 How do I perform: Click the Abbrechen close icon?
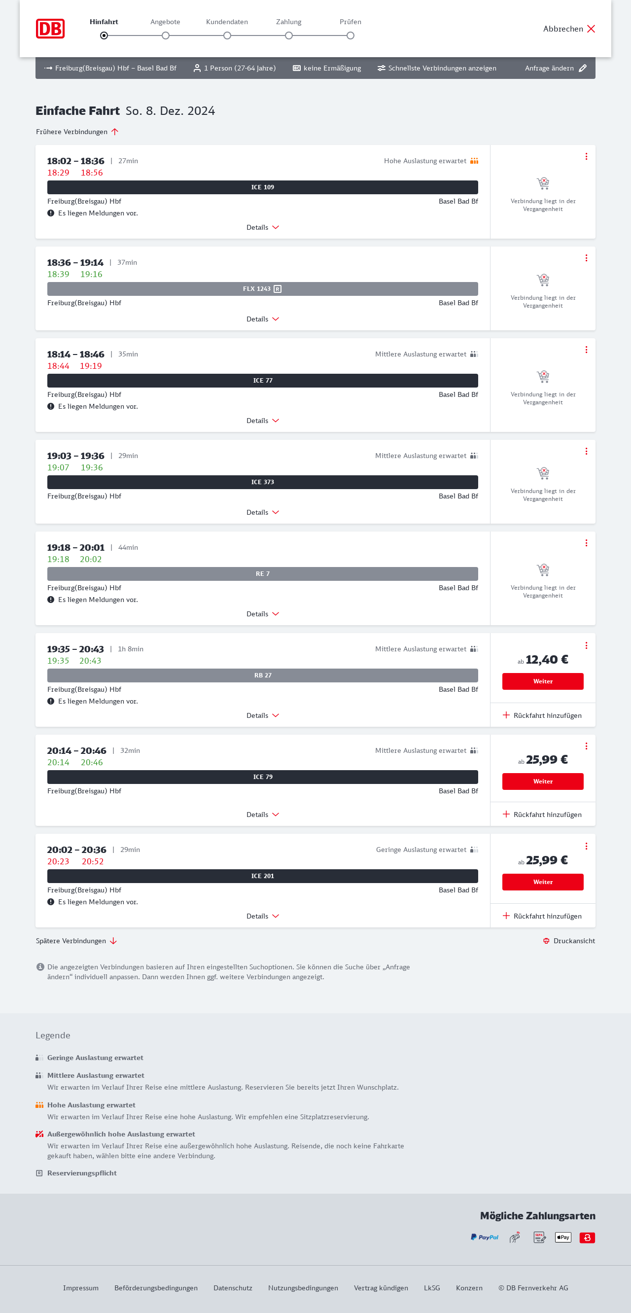pos(591,29)
